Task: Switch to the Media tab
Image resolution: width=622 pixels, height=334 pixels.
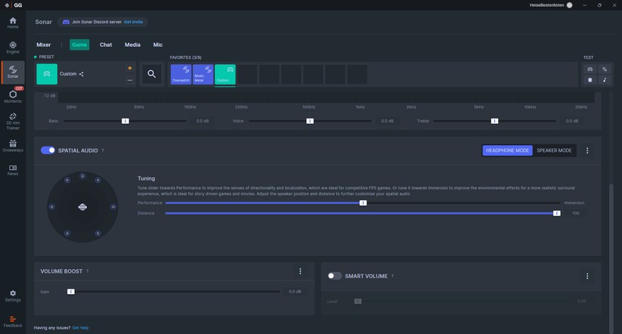Action: pyautogui.click(x=132, y=45)
